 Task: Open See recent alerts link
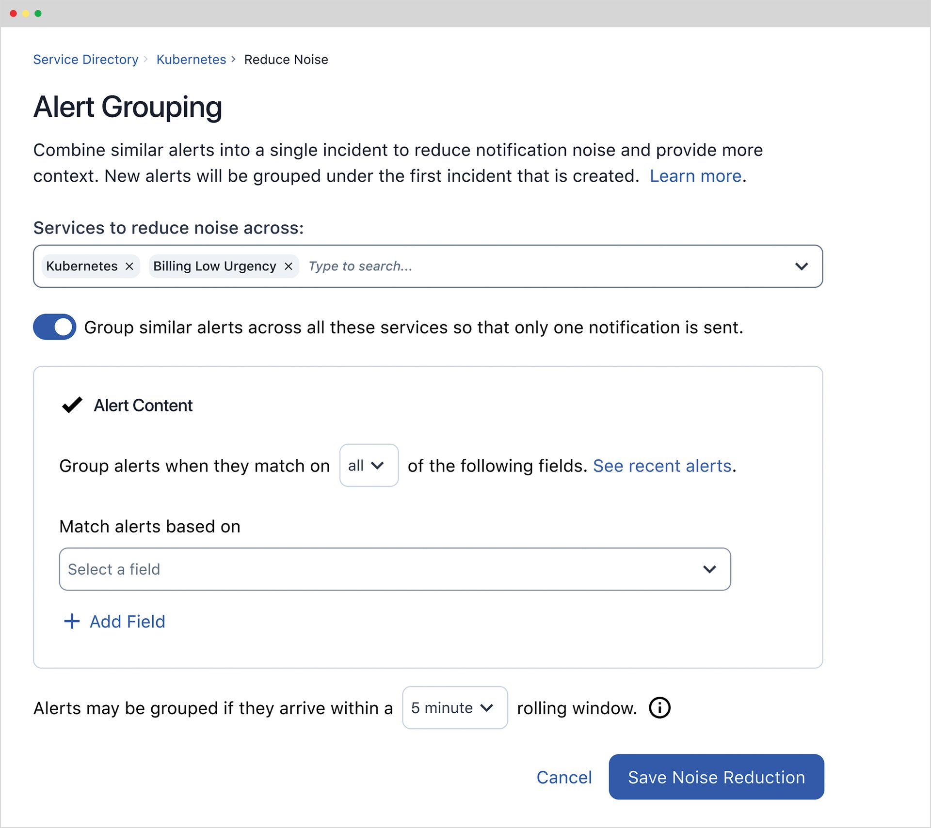pyautogui.click(x=662, y=466)
